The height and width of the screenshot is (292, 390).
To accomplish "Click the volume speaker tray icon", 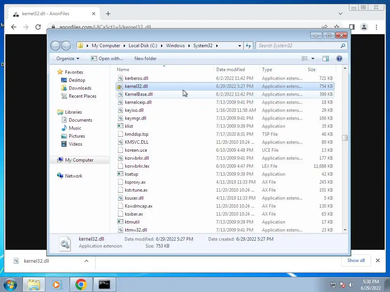I will coord(352,285).
